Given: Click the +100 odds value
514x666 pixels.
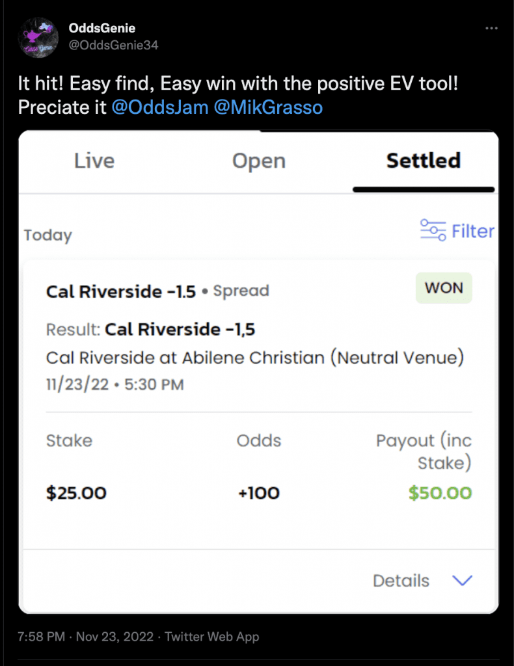Looking at the screenshot, I should tap(259, 493).
